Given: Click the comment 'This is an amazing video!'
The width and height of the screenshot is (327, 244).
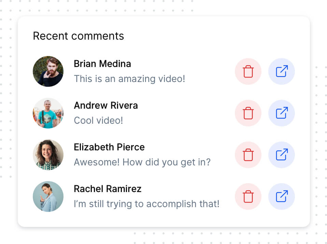Looking at the screenshot, I should [x=130, y=79].
